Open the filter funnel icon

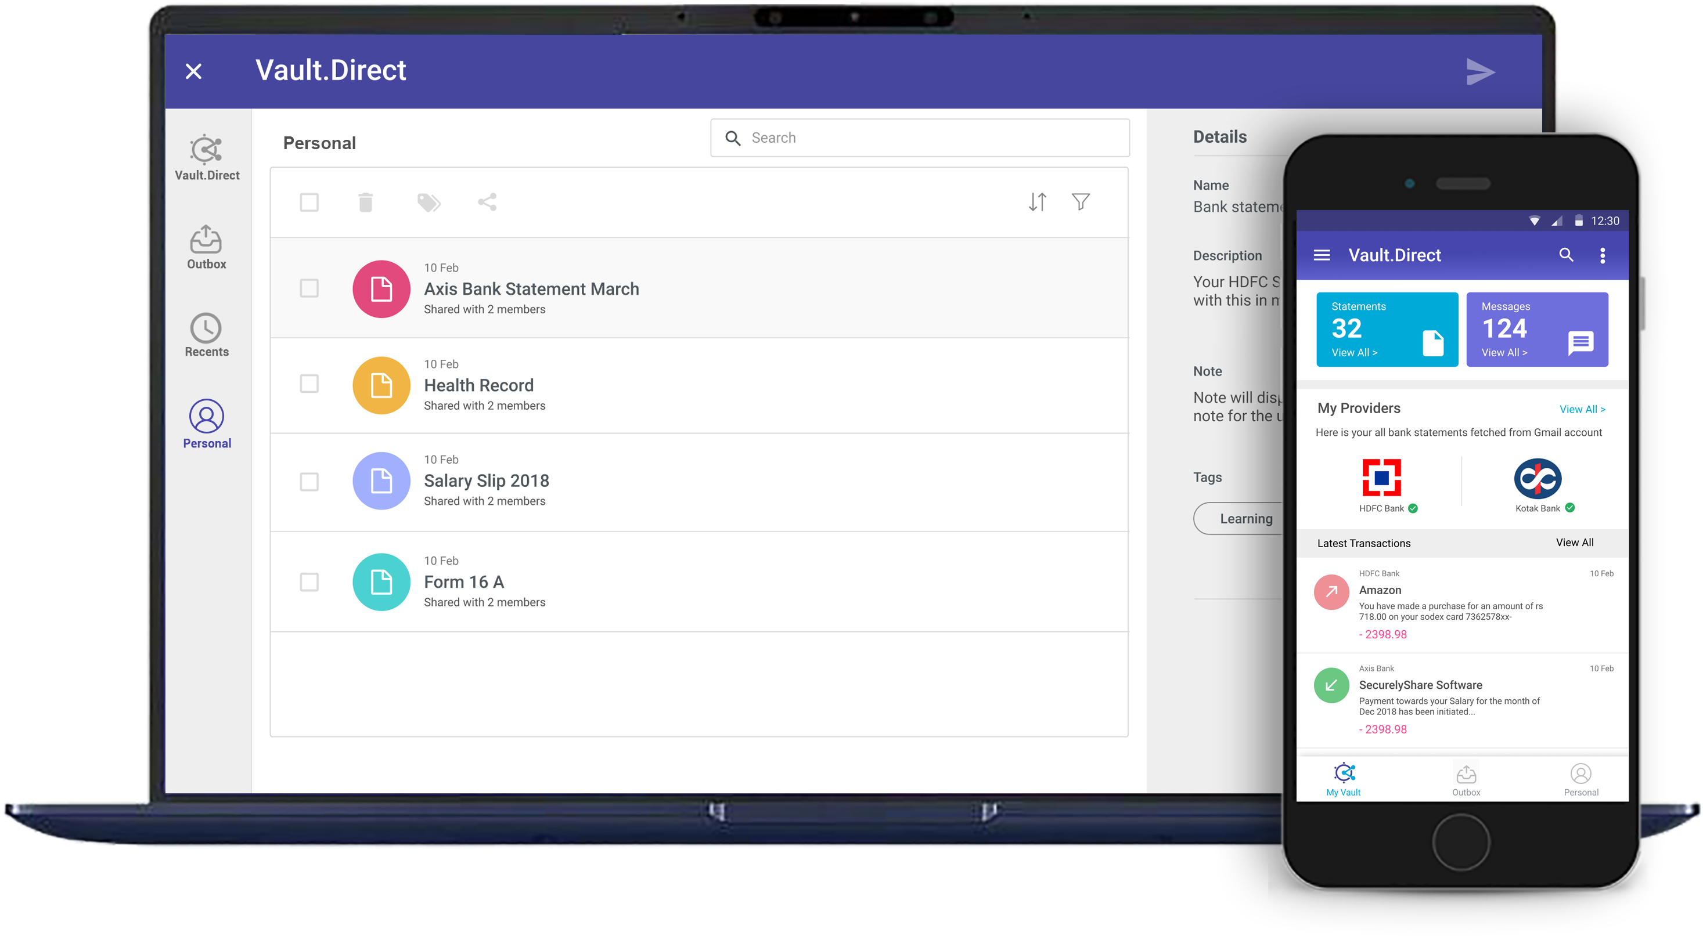coord(1080,202)
